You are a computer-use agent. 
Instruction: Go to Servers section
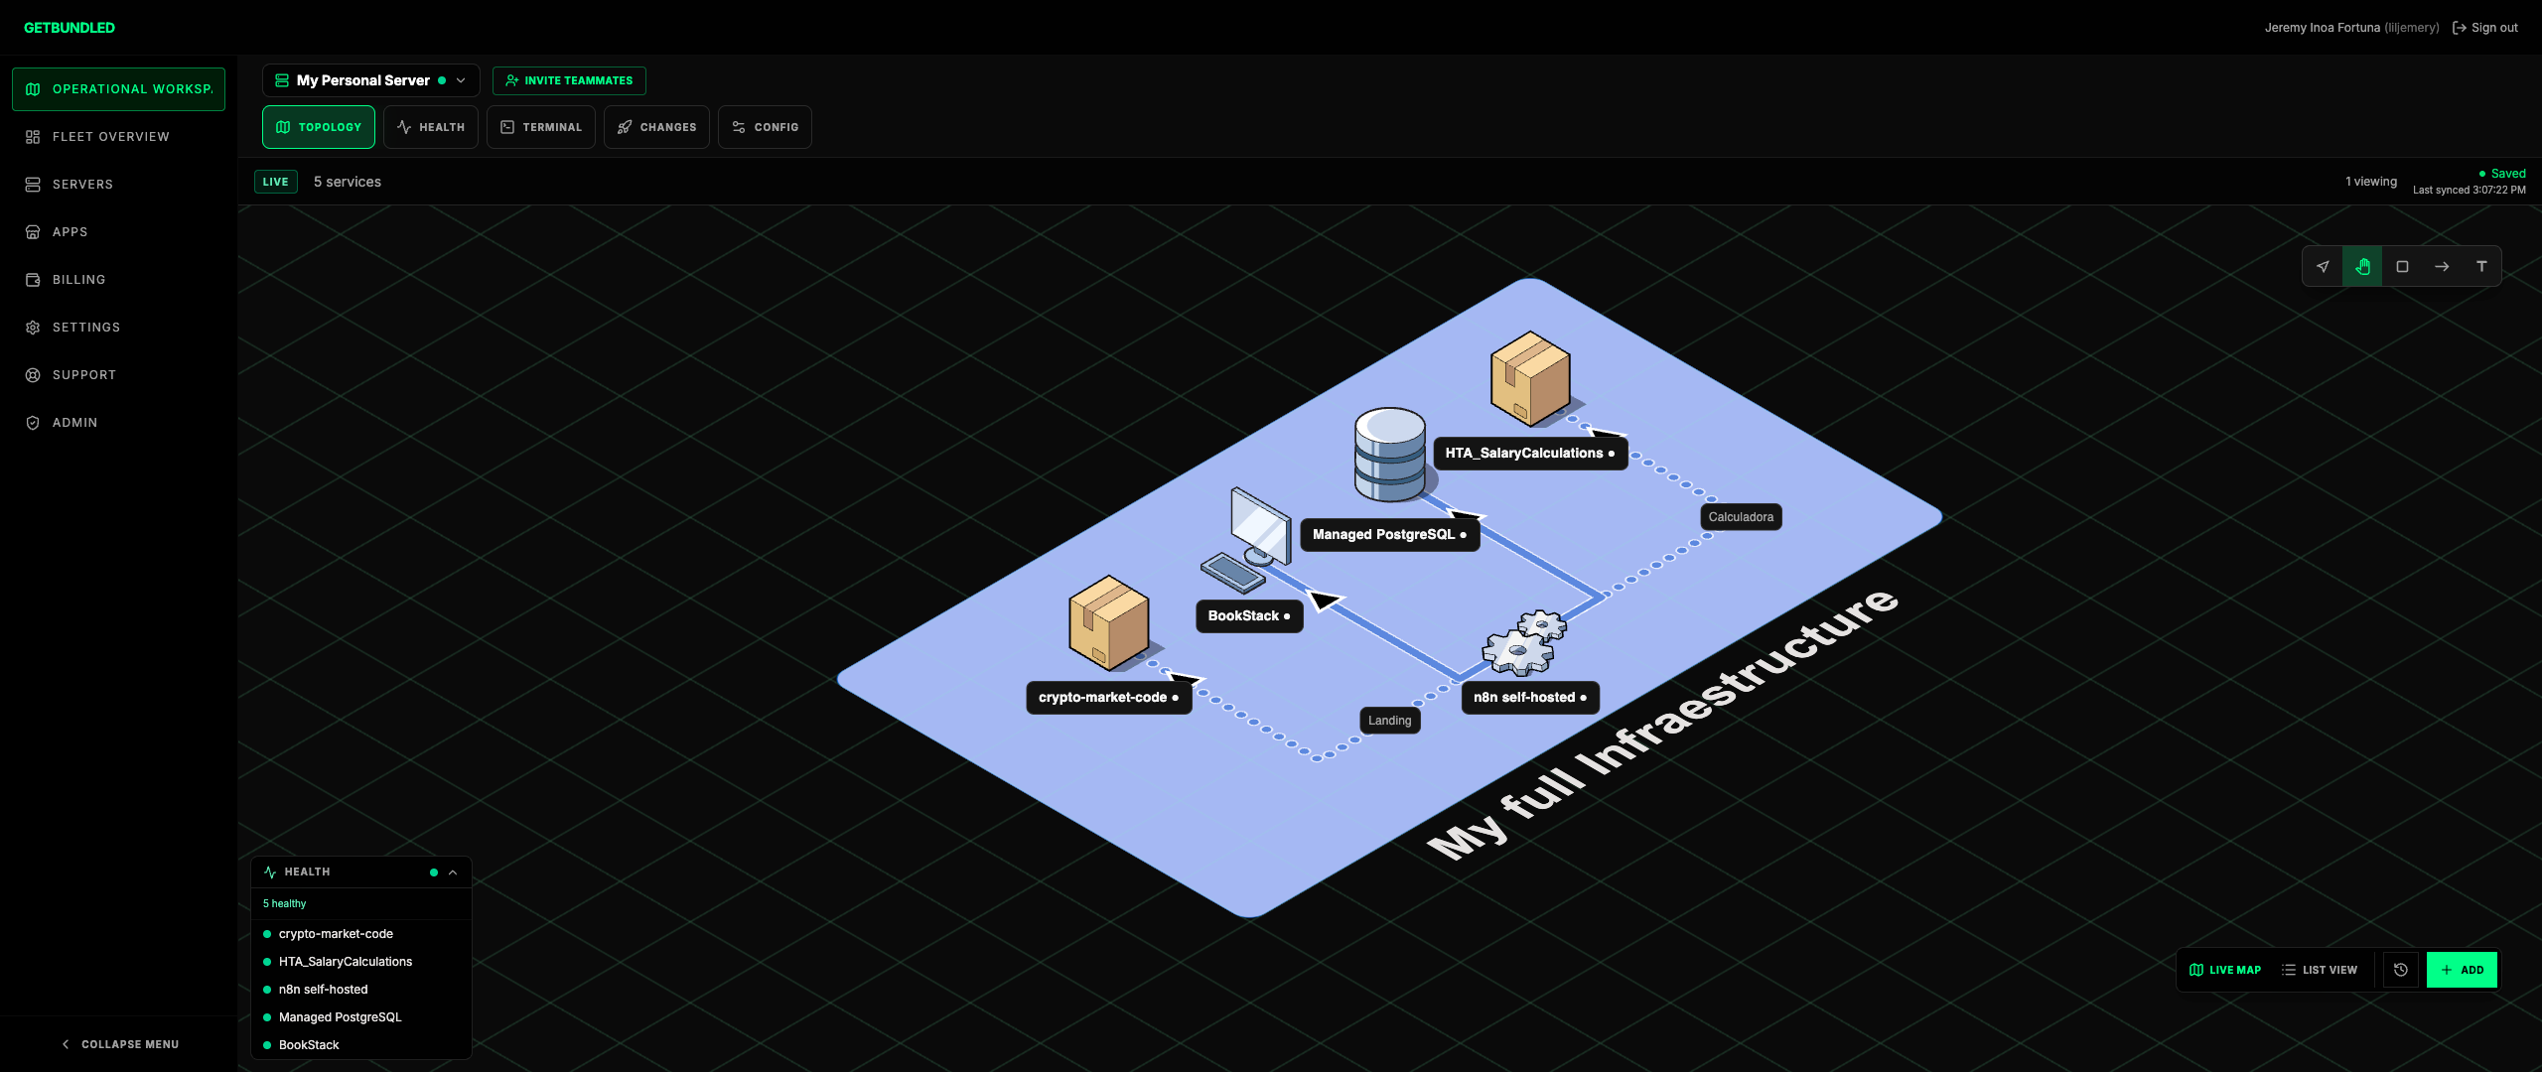coord(118,185)
